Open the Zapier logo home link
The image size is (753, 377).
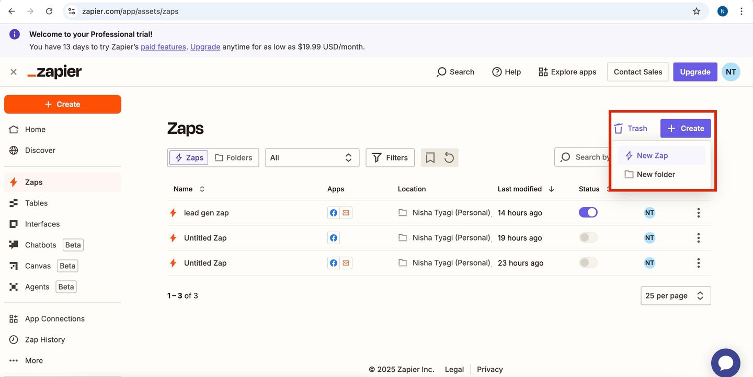click(54, 72)
